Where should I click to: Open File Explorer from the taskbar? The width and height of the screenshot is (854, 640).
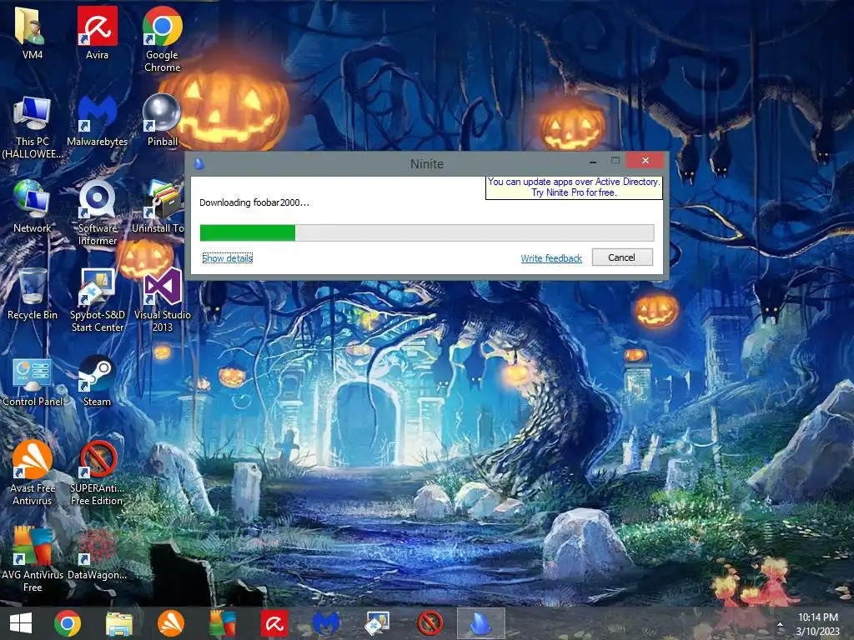pos(118,623)
